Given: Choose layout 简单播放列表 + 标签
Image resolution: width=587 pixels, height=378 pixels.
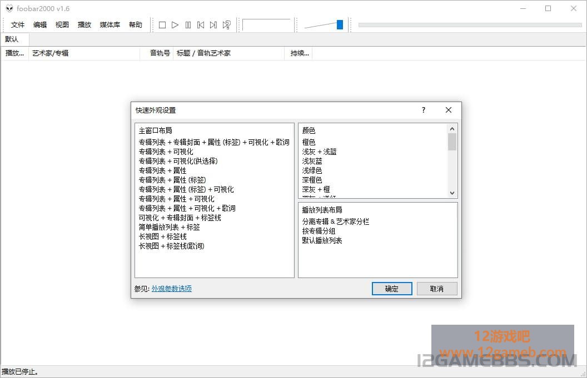Looking at the screenshot, I should (169, 228).
